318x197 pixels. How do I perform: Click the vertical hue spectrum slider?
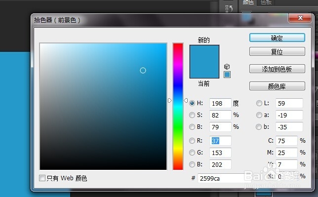178,106
